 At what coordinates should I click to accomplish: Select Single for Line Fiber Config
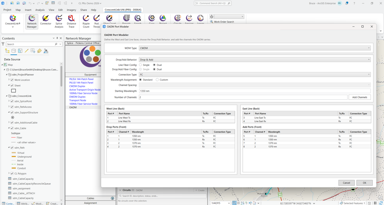click(140, 65)
